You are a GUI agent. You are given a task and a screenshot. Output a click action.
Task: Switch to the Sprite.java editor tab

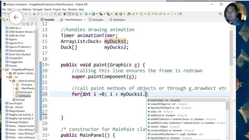[117, 19]
